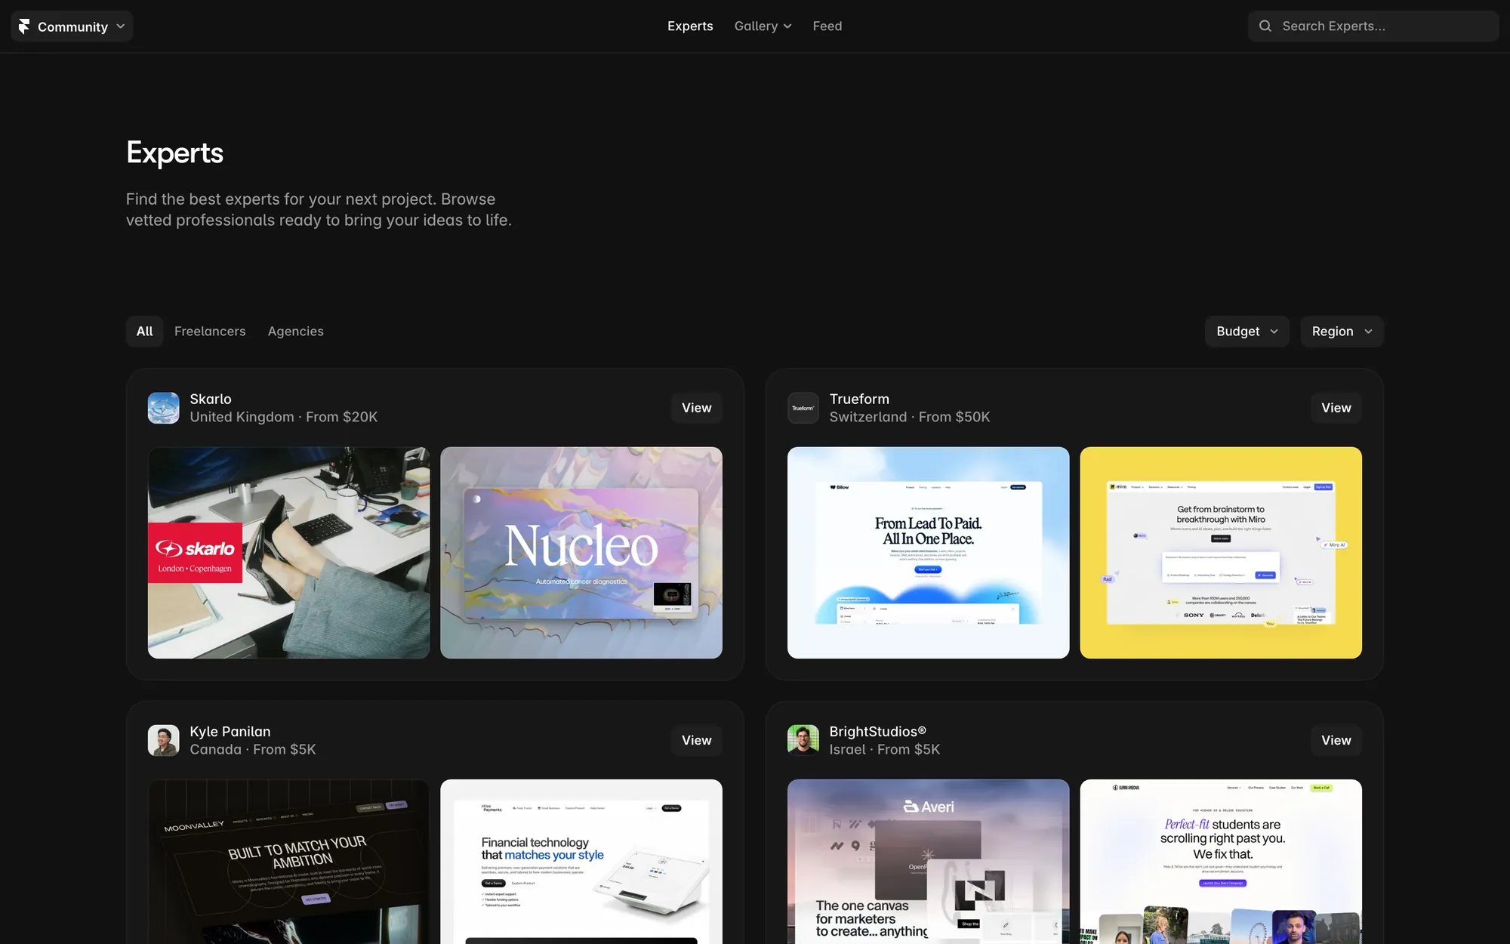Screen dimensions: 1510x944
Task: View the Skarlo expert profile
Action: 696,408
